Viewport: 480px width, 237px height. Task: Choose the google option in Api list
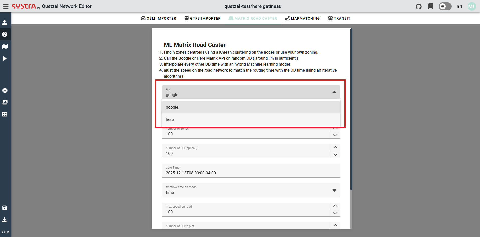coord(251,107)
